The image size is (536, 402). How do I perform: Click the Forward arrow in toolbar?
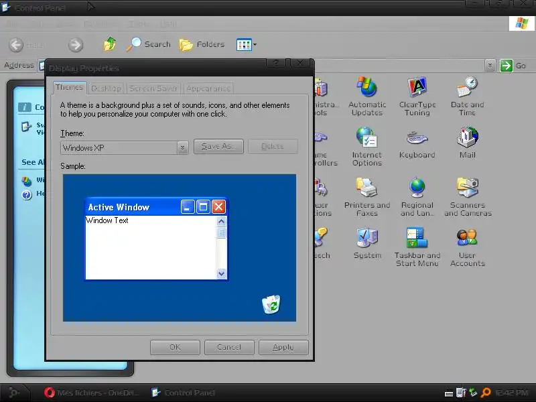(76, 45)
